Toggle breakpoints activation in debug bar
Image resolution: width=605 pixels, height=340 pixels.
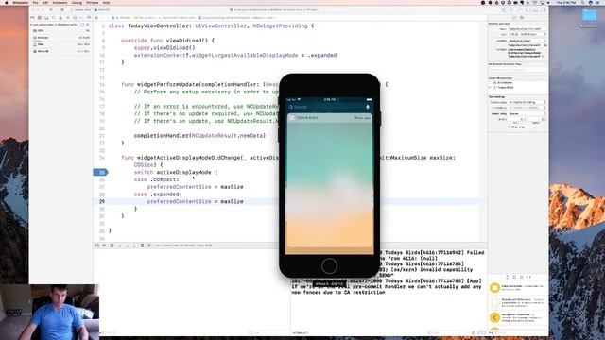pos(104,246)
